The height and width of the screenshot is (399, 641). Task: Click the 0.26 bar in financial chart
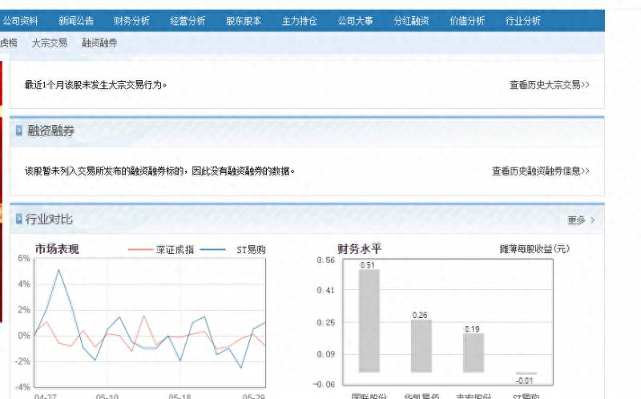(x=421, y=346)
